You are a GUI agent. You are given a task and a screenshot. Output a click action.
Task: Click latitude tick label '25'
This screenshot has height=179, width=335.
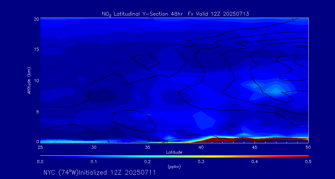pos(40,147)
